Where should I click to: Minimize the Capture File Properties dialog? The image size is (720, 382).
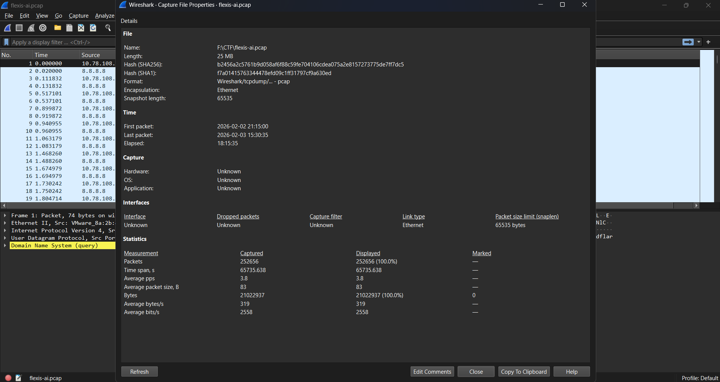(541, 5)
